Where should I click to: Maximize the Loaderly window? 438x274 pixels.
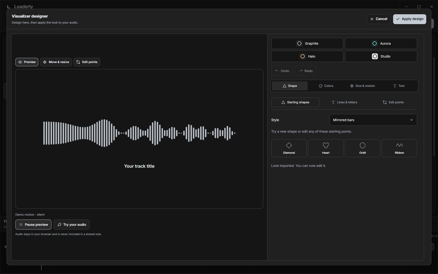(419, 7)
